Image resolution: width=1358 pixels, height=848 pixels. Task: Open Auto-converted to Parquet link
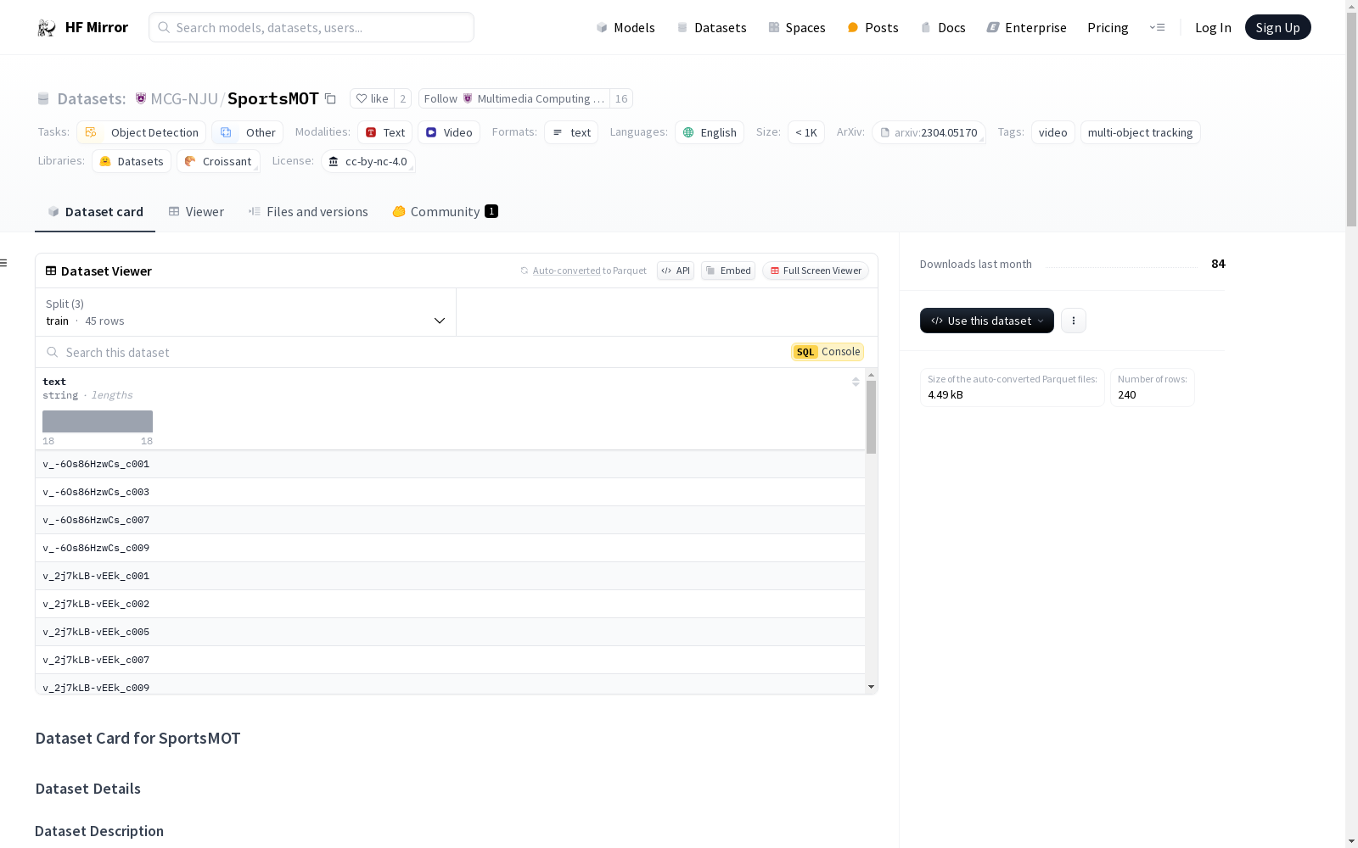pyautogui.click(x=566, y=271)
